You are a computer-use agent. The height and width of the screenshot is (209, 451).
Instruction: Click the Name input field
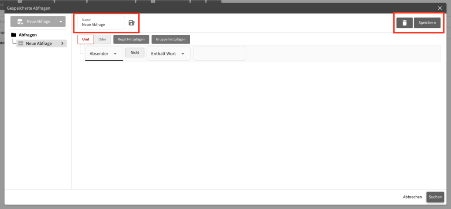[101, 23]
